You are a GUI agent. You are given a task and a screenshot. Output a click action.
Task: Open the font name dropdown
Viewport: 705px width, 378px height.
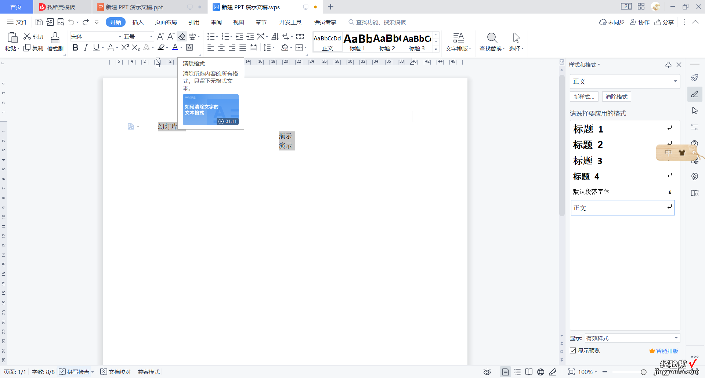120,36
